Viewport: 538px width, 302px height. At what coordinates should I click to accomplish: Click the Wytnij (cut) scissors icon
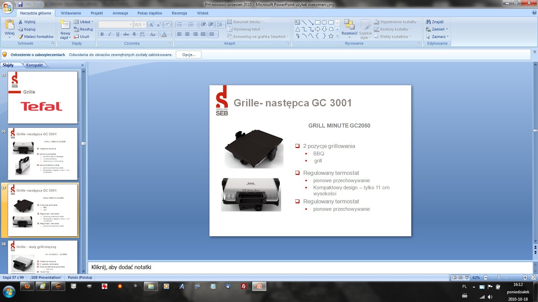[x=21, y=22]
